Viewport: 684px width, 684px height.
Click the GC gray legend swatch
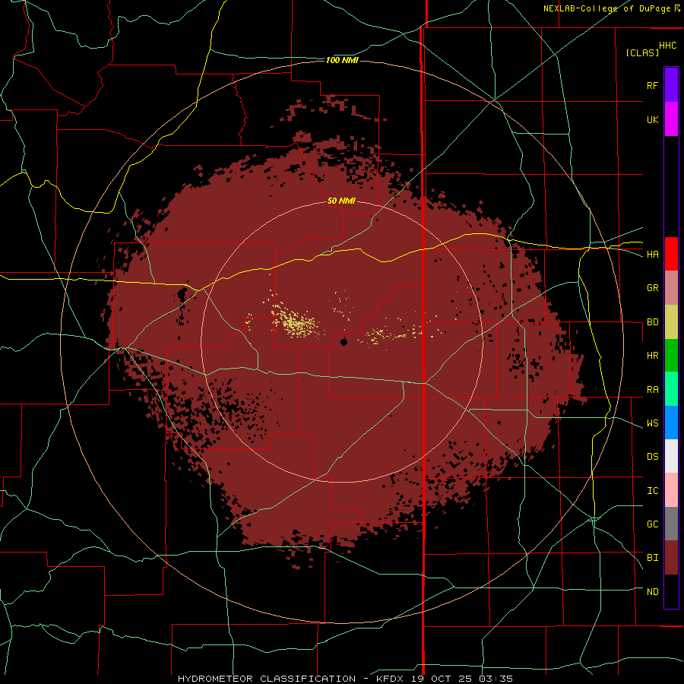point(671,524)
